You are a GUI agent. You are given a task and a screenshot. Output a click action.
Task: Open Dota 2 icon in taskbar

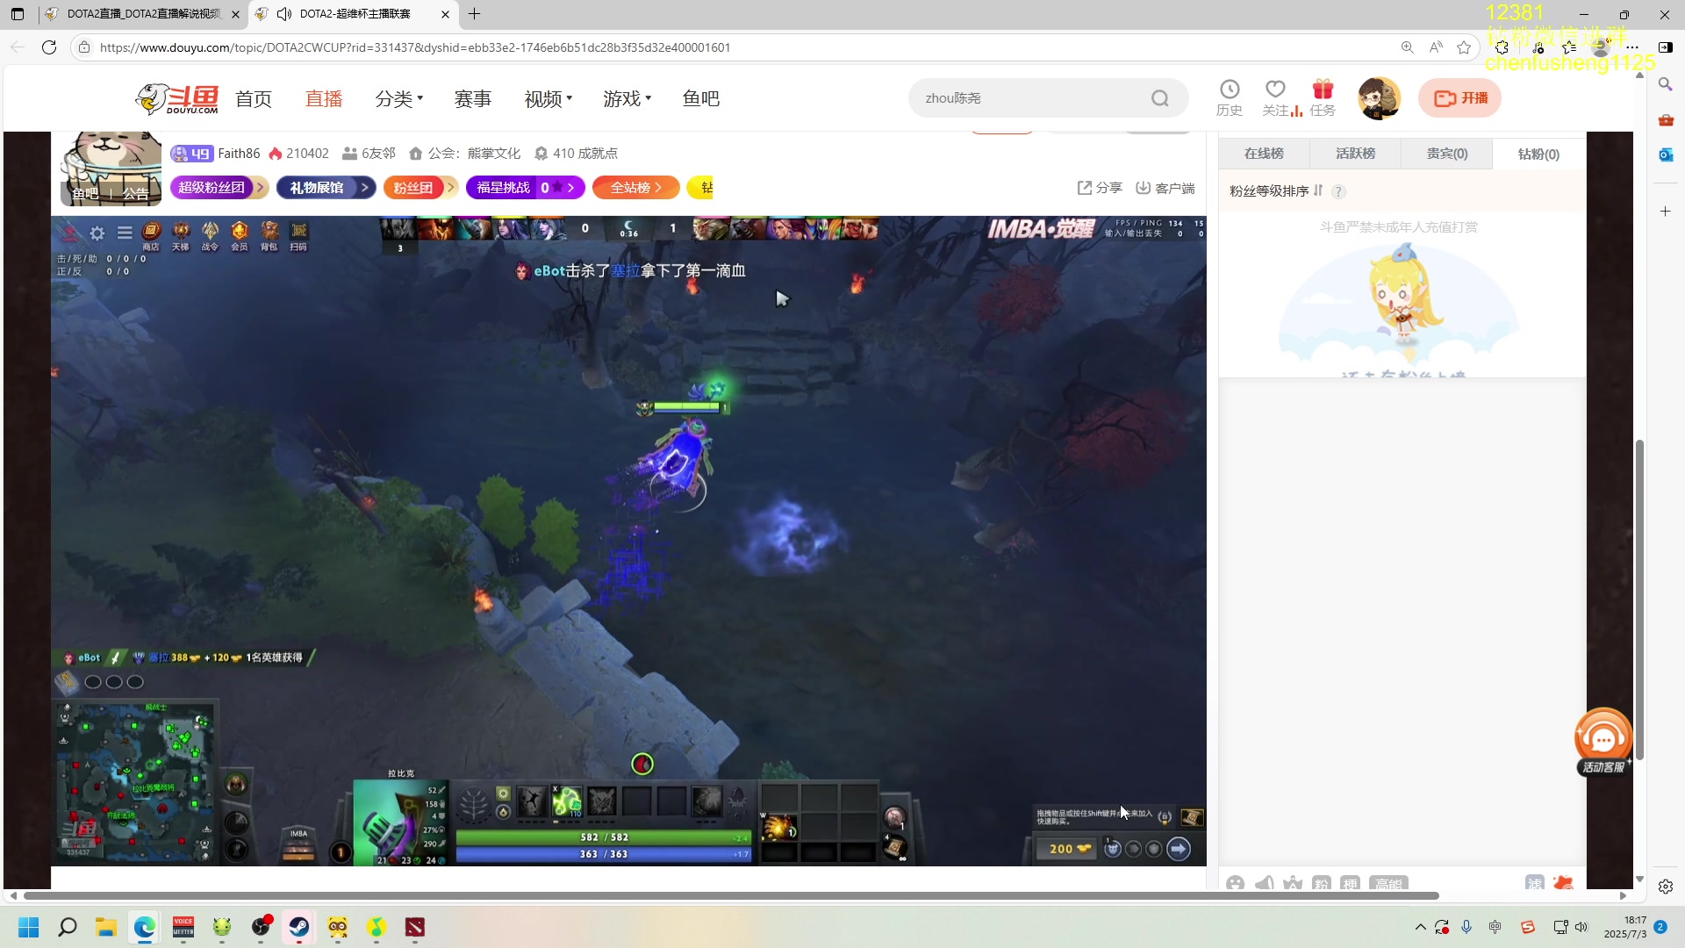point(415,927)
